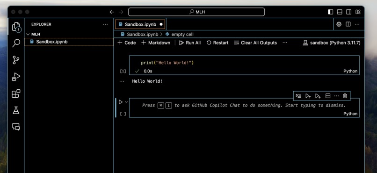
Task: Click empty cell in the breadcrumb
Action: click(x=182, y=34)
